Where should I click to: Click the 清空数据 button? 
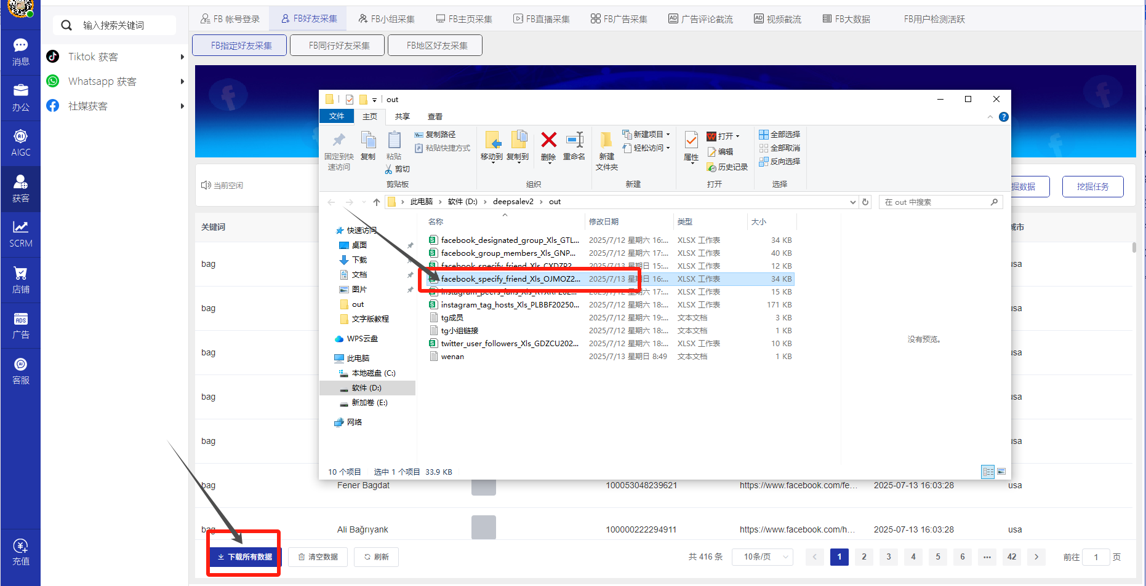coord(318,556)
